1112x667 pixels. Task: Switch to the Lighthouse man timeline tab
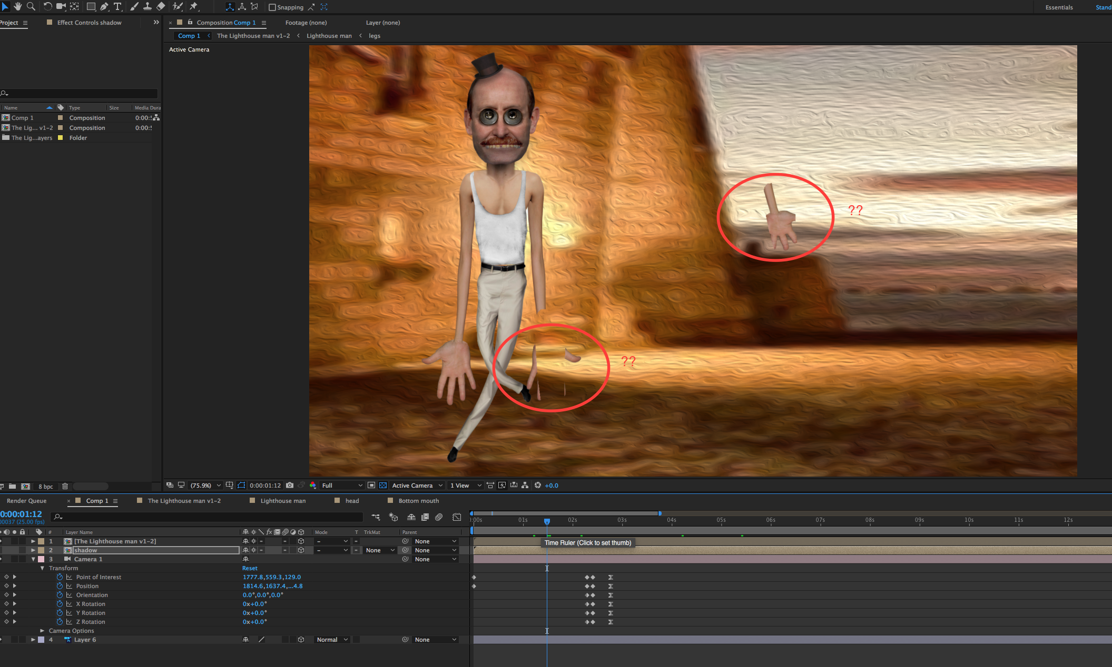(x=283, y=501)
